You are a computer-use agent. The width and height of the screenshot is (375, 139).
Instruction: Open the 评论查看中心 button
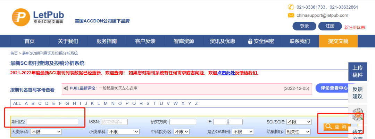coord(333,88)
